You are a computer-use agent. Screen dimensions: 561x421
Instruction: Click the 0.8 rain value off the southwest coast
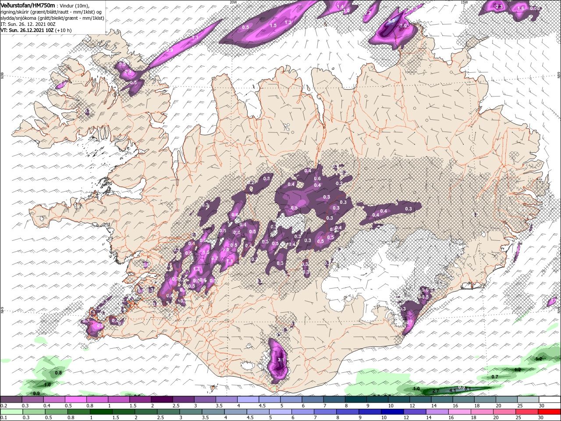[58, 373]
